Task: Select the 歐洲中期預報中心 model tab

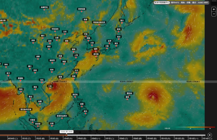Action: 162,3
